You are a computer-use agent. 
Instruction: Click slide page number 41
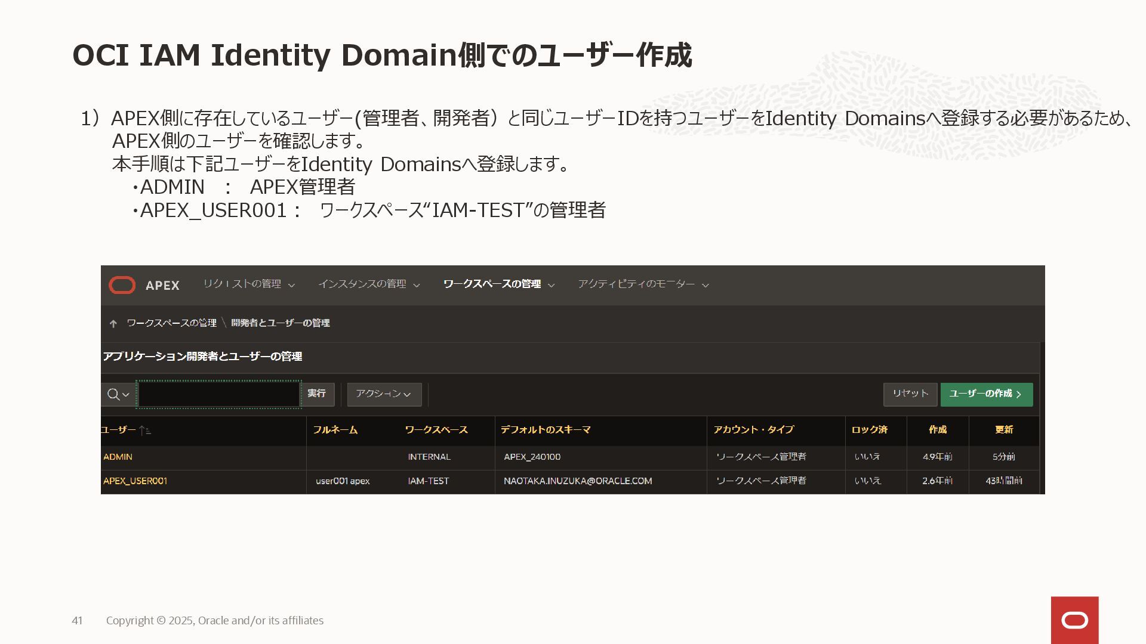[x=77, y=621]
